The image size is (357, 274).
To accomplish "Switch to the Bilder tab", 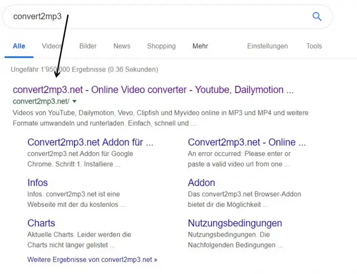I will point(88,46).
